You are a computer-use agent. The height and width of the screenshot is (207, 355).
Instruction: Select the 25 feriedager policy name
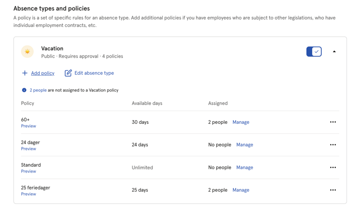click(x=35, y=187)
